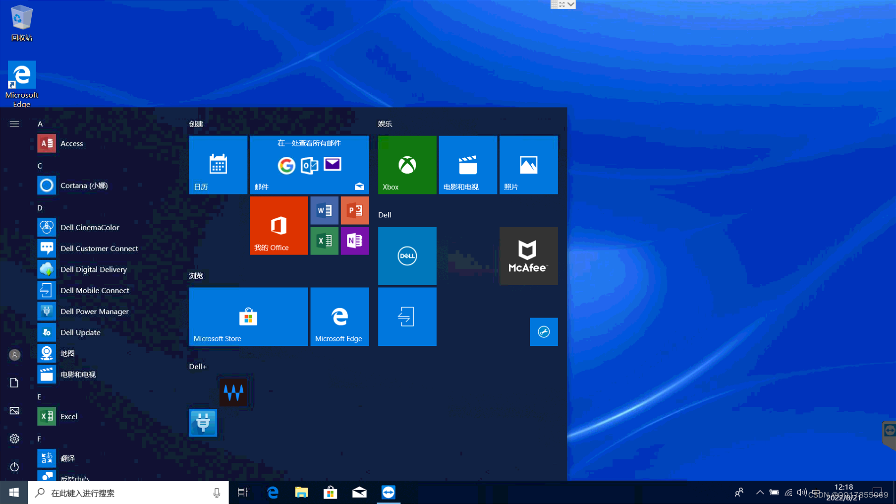Select the Microsoft Edge desktop shortcut
Screen dimensions: 896x504
tap(22, 84)
